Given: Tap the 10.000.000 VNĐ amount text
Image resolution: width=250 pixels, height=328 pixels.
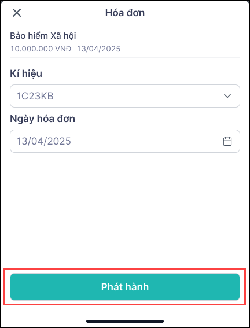Looking at the screenshot, I should [41, 49].
